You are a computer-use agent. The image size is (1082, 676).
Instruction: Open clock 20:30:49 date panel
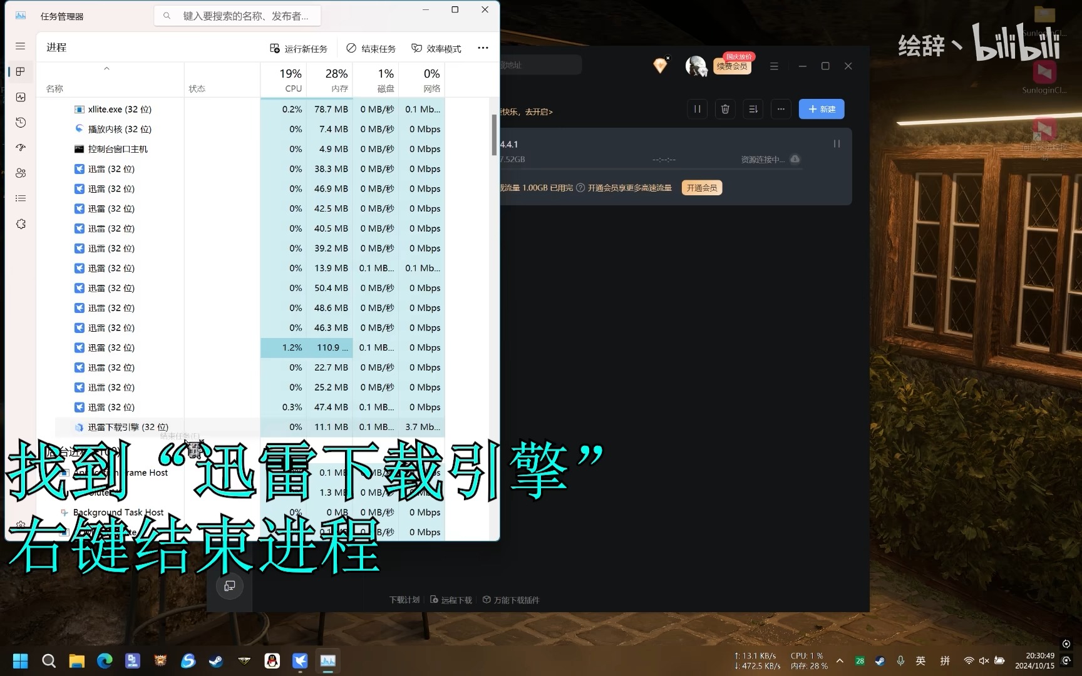[x=1034, y=660]
